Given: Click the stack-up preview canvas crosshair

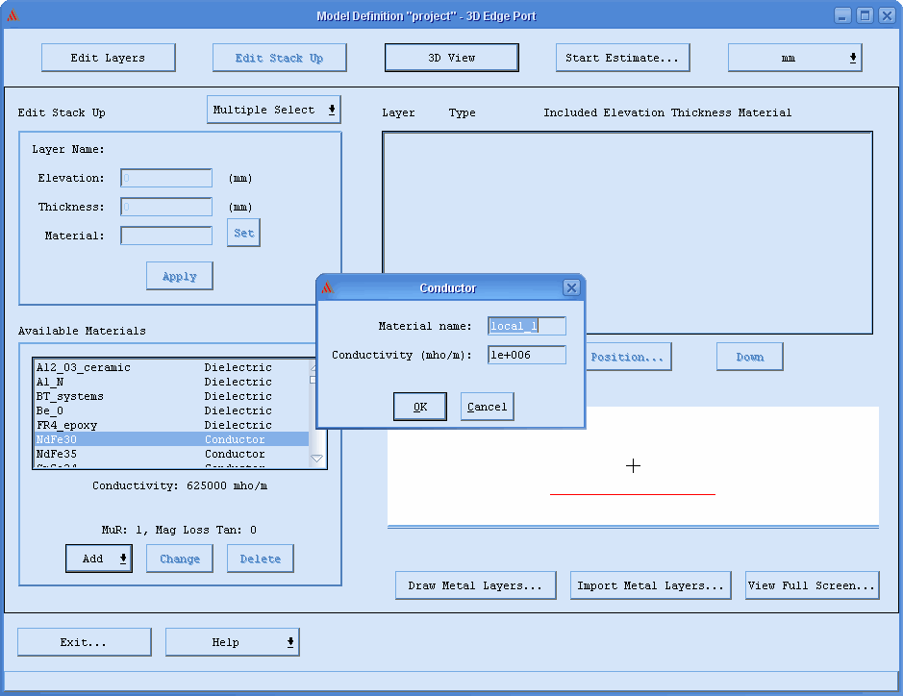Looking at the screenshot, I should tap(633, 465).
